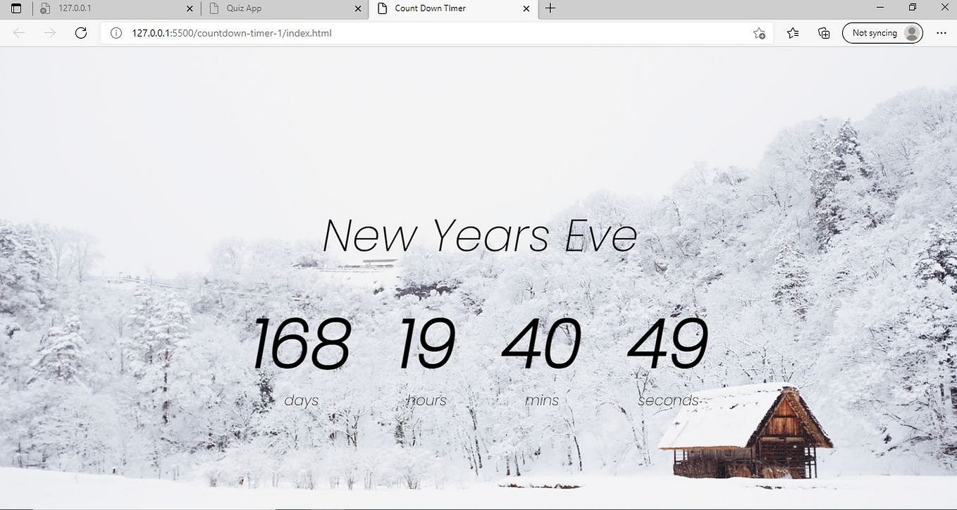Click the New Years Eve heading
Image resolution: width=957 pixels, height=510 pixels.
[x=479, y=235]
